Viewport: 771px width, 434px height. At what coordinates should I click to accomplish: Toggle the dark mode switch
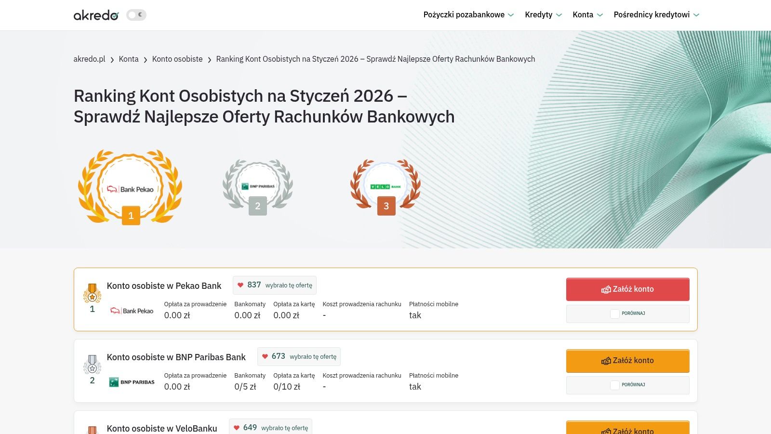pyautogui.click(x=136, y=15)
